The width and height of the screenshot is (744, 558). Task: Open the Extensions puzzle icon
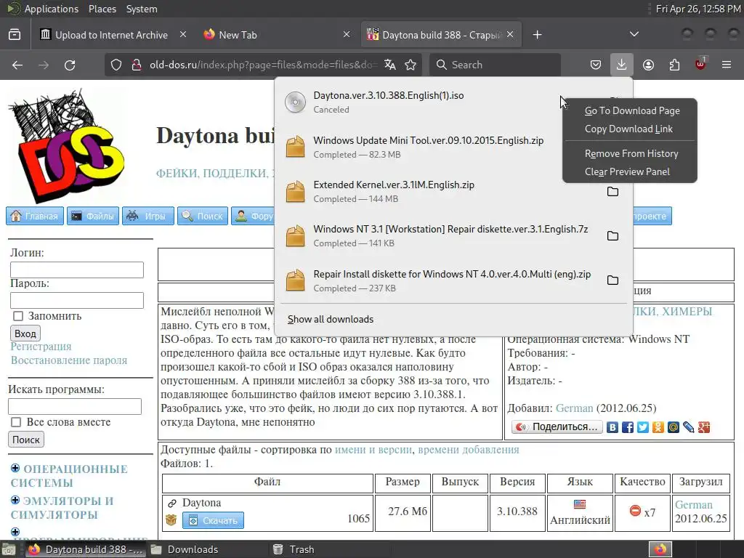[674, 65]
